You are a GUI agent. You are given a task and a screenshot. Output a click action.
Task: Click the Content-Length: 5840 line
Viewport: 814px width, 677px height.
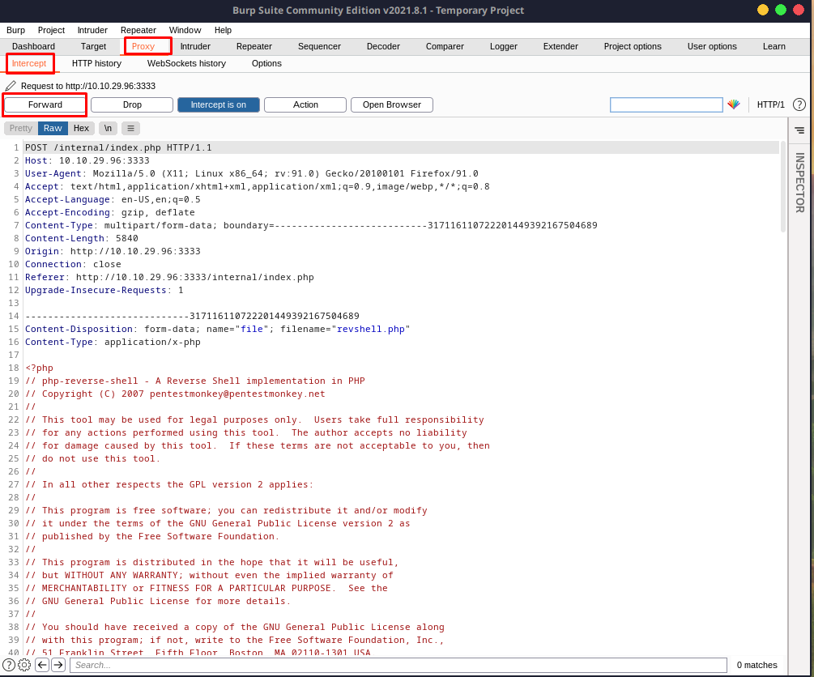[x=82, y=238]
